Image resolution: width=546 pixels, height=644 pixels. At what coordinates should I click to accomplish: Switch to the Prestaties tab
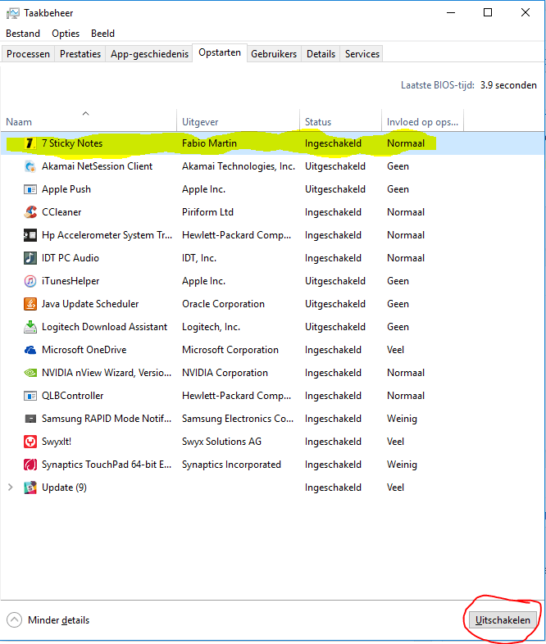point(80,54)
